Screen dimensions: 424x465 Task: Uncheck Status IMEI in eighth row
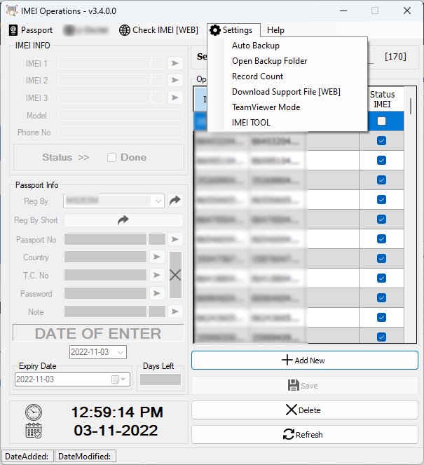click(382, 258)
